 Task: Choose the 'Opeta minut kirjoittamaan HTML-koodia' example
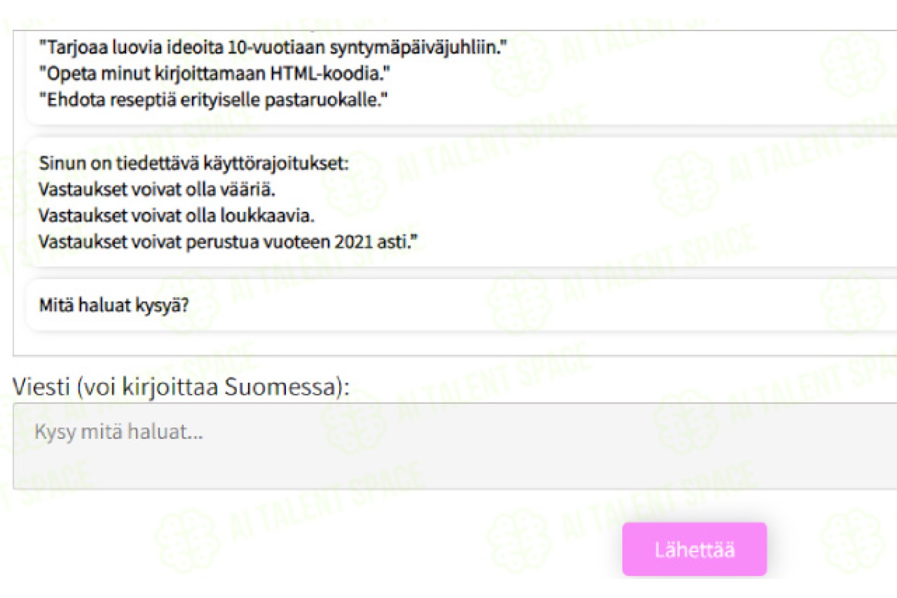pos(214,73)
